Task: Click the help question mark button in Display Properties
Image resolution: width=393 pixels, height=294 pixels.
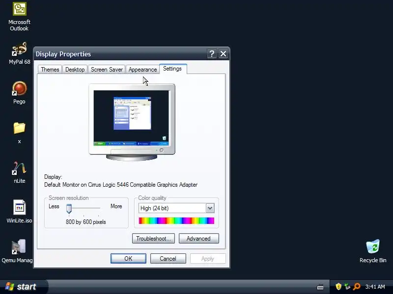Action: pos(212,54)
